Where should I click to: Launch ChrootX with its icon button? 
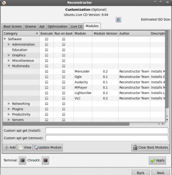click(x=46, y=161)
